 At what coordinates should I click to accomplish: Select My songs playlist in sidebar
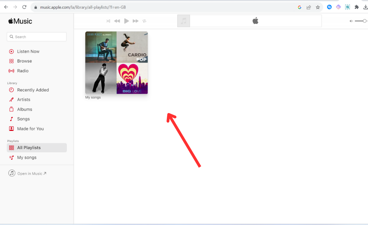click(x=27, y=158)
